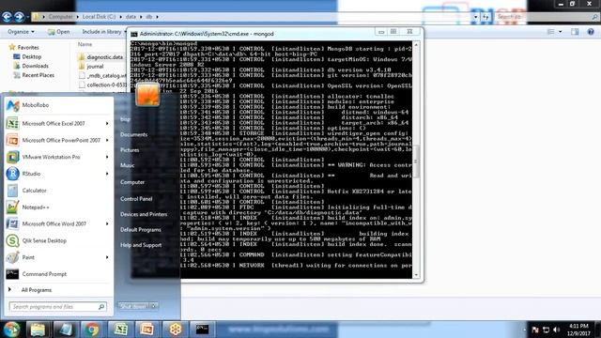Click the clock in system tray
The height and width of the screenshot is (338, 601).
pos(578,330)
